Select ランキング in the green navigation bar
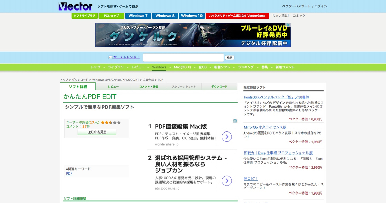 click(246, 67)
